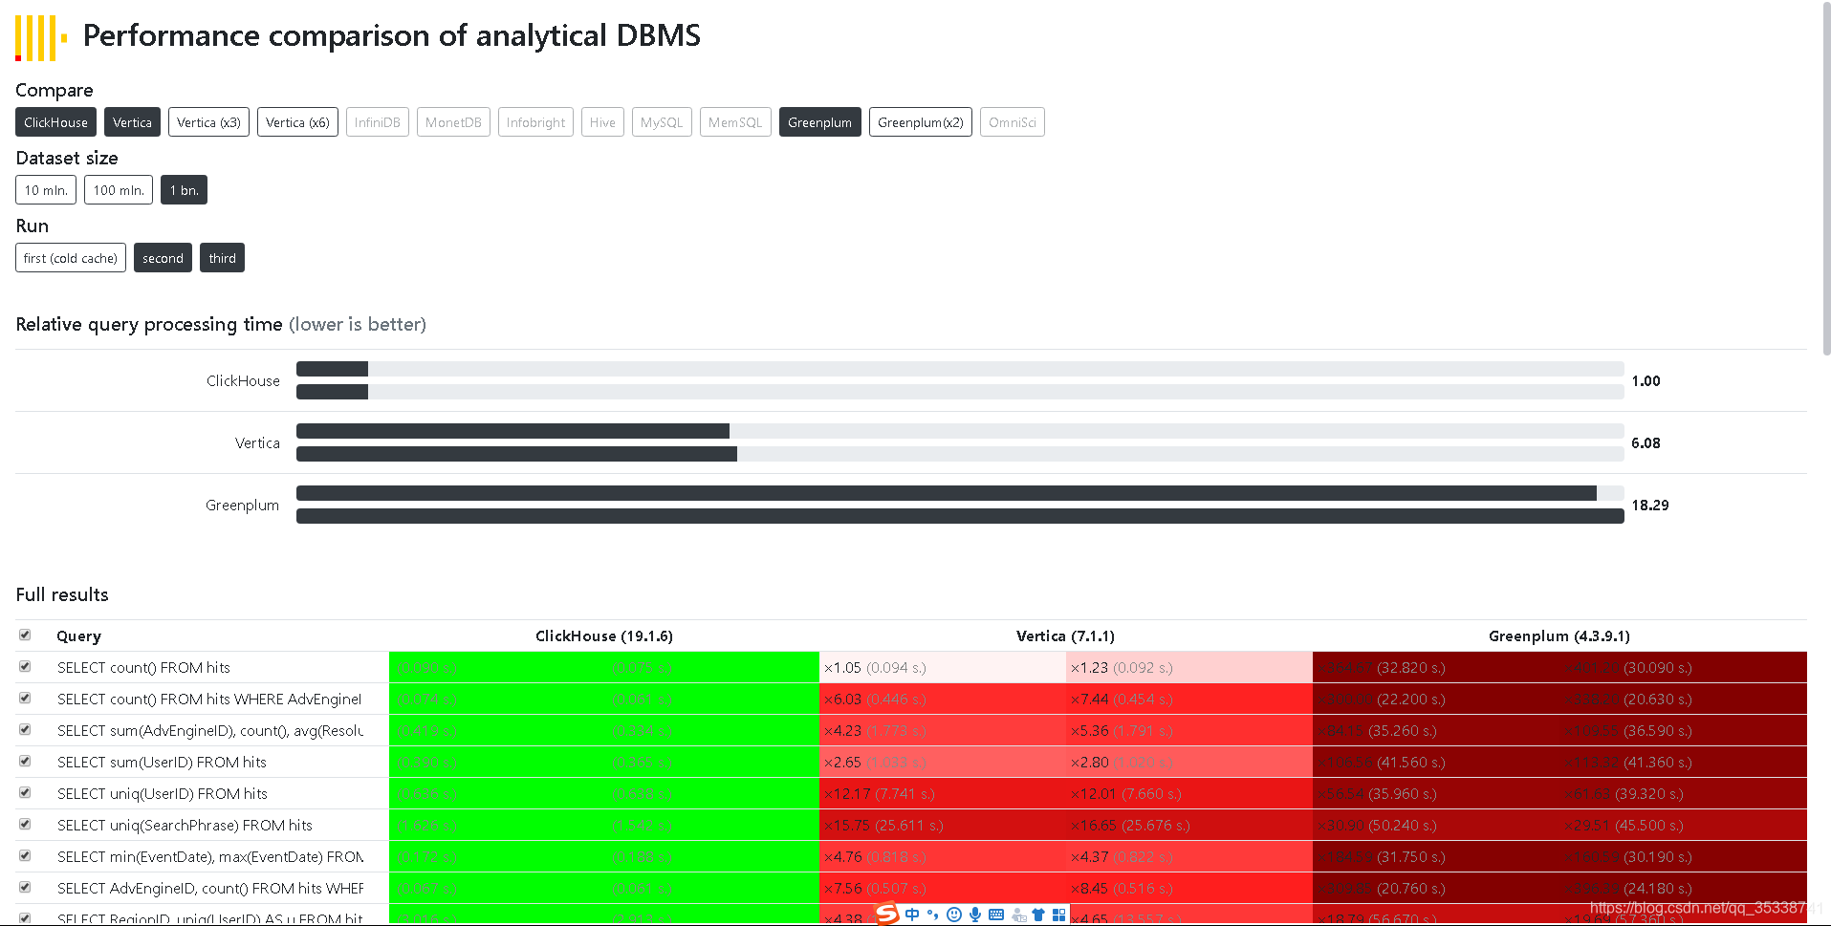1831x926 pixels.
Task: Uncheck the checkbox for the uniq(UserID) query
Action: [25, 792]
